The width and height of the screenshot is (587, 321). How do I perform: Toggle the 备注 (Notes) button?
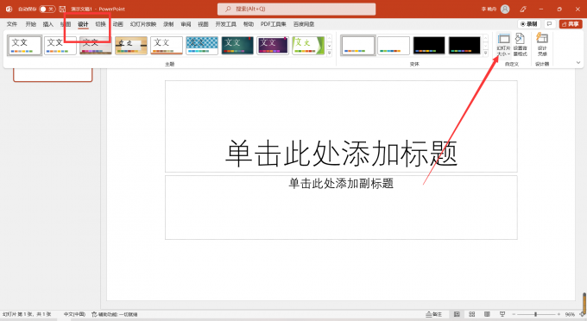tap(434, 314)
